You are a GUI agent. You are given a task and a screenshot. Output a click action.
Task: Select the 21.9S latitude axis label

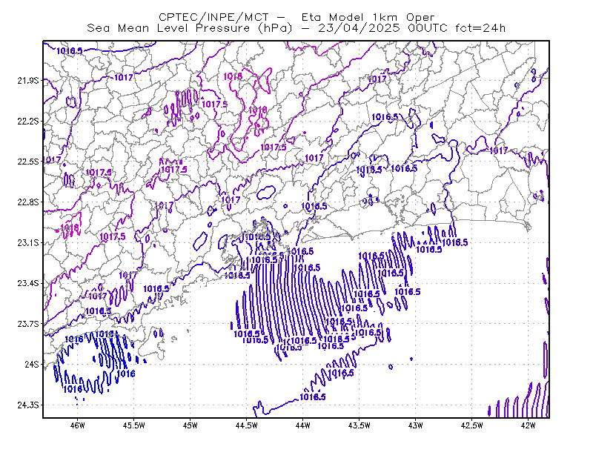pyautogui.click(x=28, y=80)
